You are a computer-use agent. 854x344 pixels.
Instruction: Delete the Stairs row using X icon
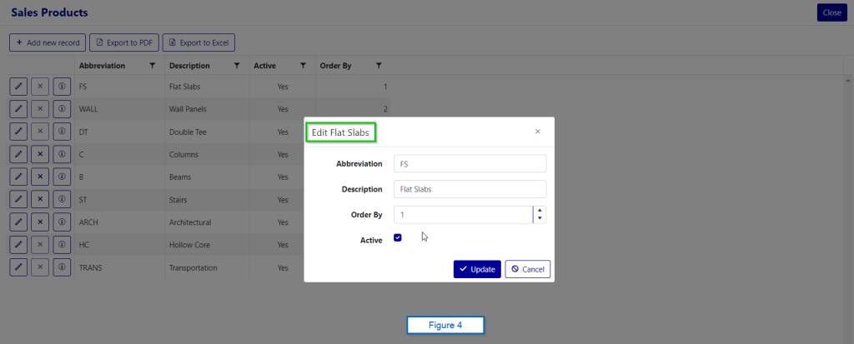click(x=40, y=200)
